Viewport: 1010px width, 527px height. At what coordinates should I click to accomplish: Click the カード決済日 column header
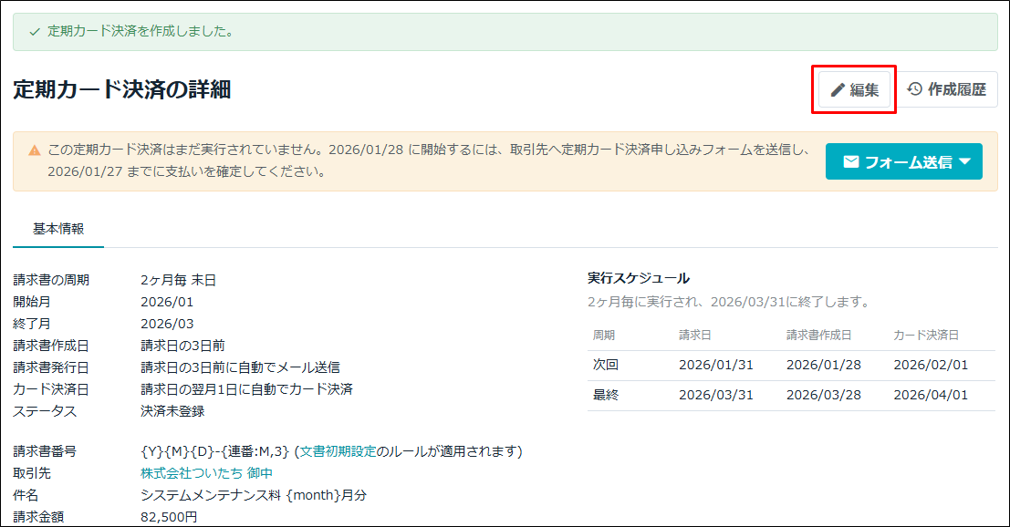[925, 336]
